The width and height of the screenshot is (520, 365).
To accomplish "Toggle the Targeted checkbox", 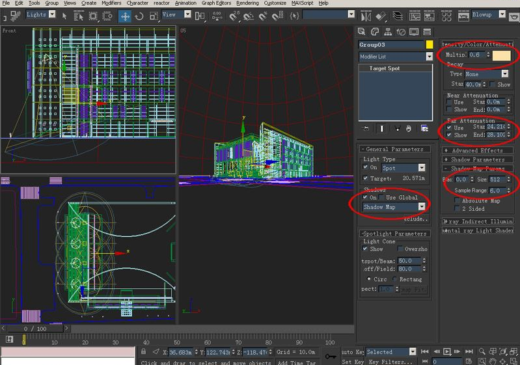I will click(x=366, y=178).
